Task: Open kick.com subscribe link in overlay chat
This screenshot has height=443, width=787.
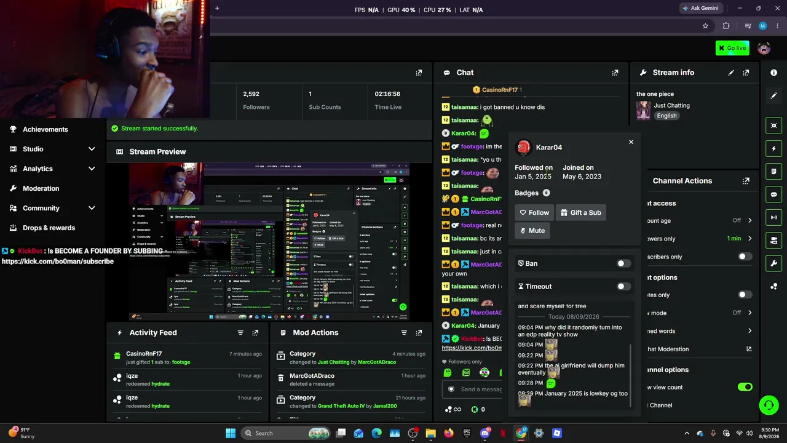Action: tap(57, 261)
